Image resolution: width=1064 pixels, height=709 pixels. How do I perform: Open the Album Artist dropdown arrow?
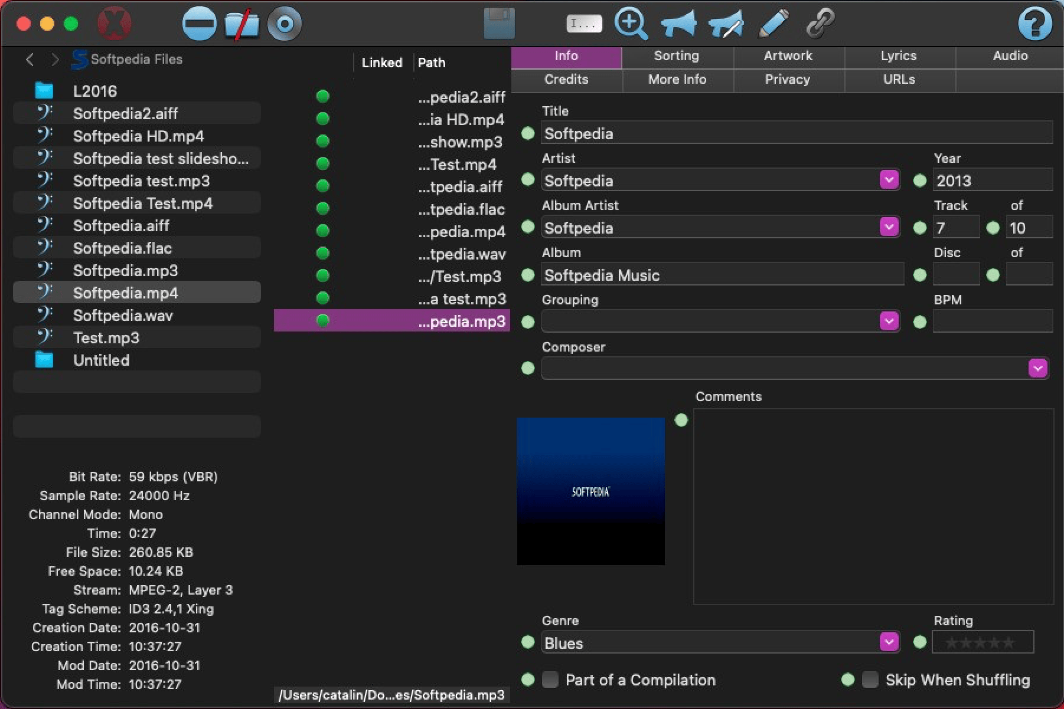[889, 227]
